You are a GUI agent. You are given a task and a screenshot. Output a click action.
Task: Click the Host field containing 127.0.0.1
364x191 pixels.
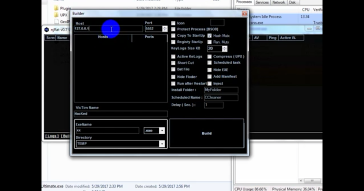click(108, 29)
